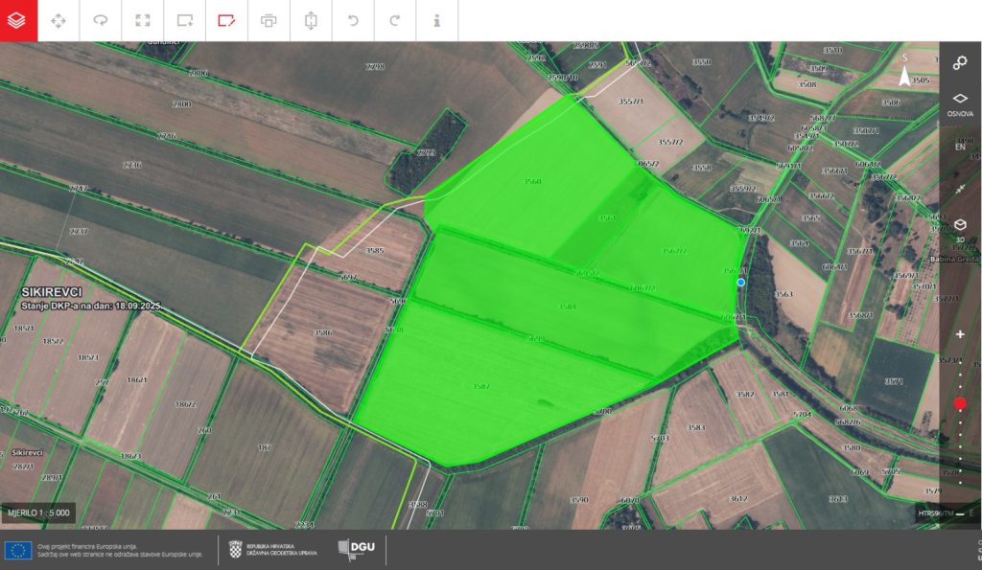This screenshot has width=982, height=570.
Task: Select the pan/move map tool
Action: pos(58,20)
